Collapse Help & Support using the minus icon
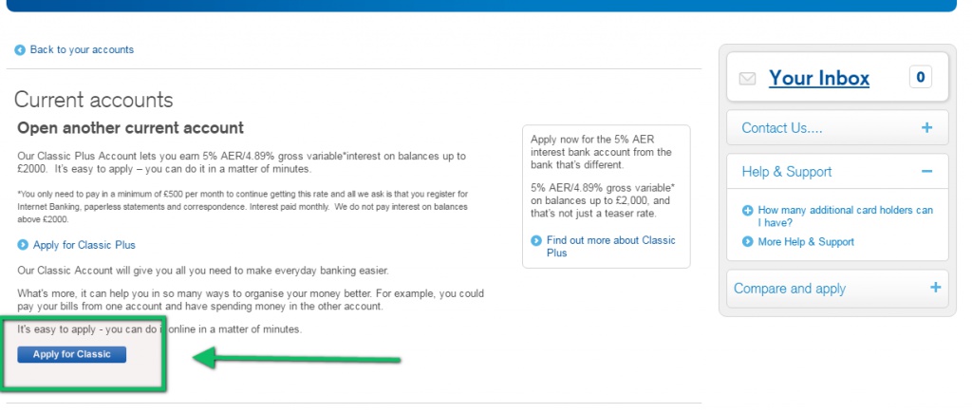972x413 pixels. coord(926,172)
